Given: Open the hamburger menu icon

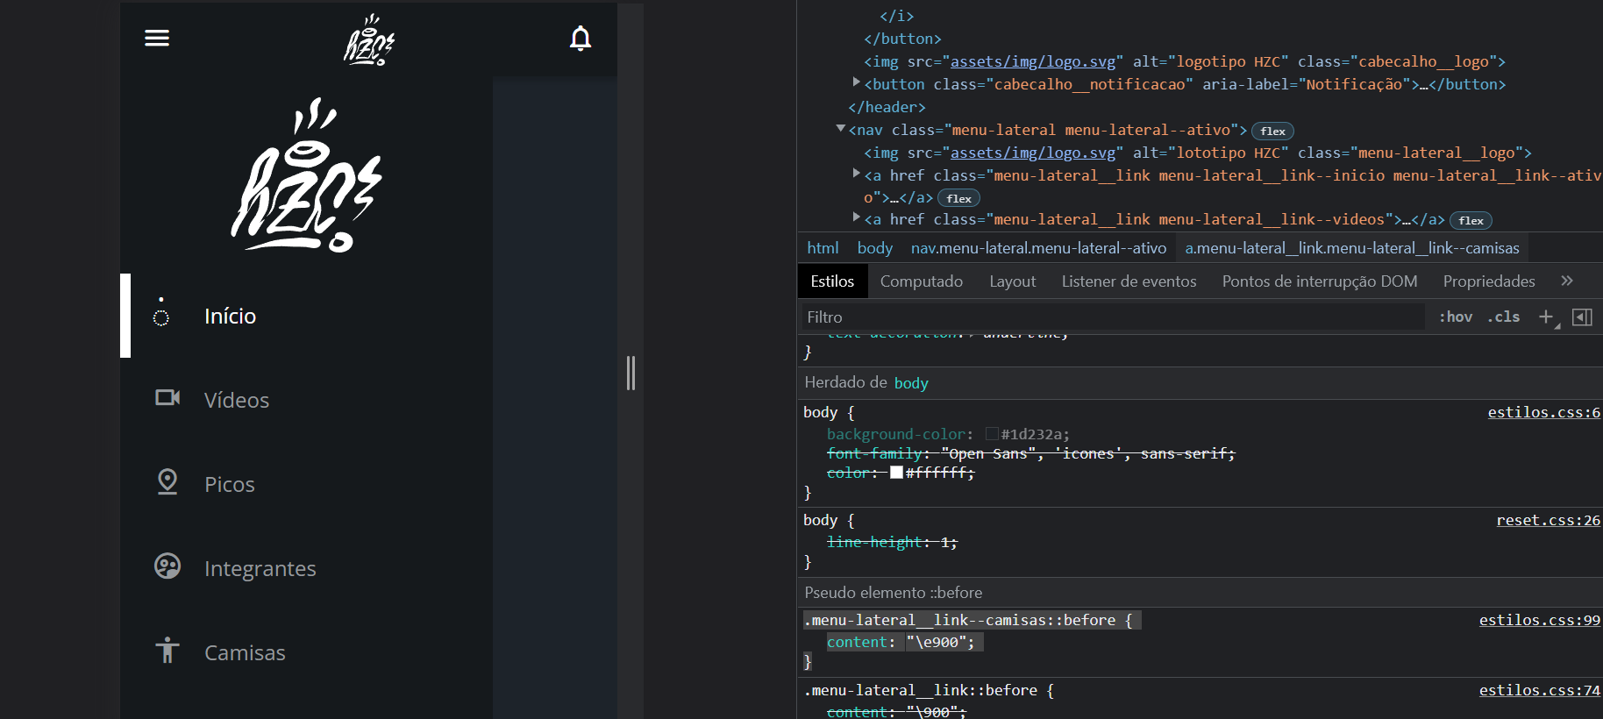Looking at the screenshot, I should (x=157, y=38).
